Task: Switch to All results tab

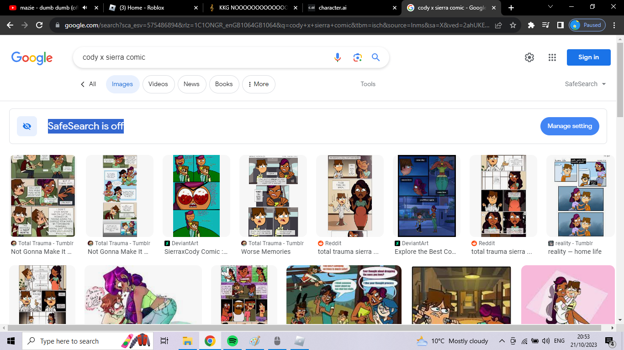Action: 89,84
